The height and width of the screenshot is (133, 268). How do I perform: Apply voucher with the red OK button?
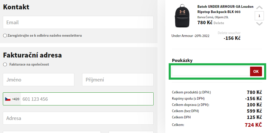click(256, 71)
